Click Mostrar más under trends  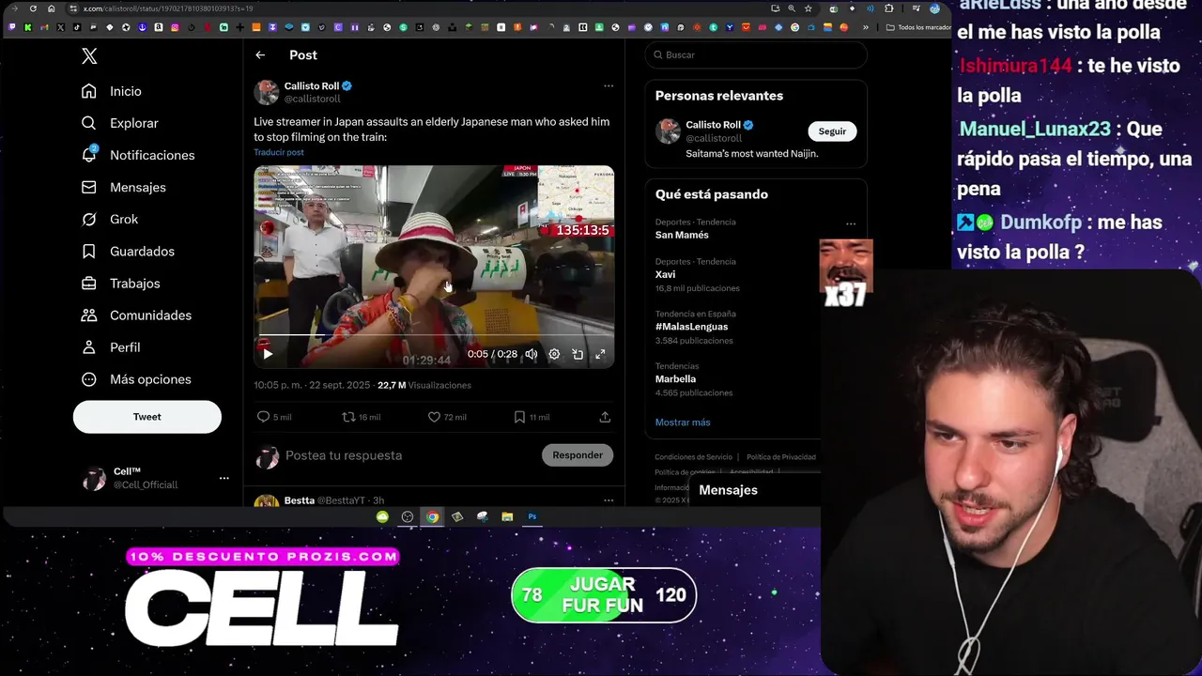pos(683,422)
